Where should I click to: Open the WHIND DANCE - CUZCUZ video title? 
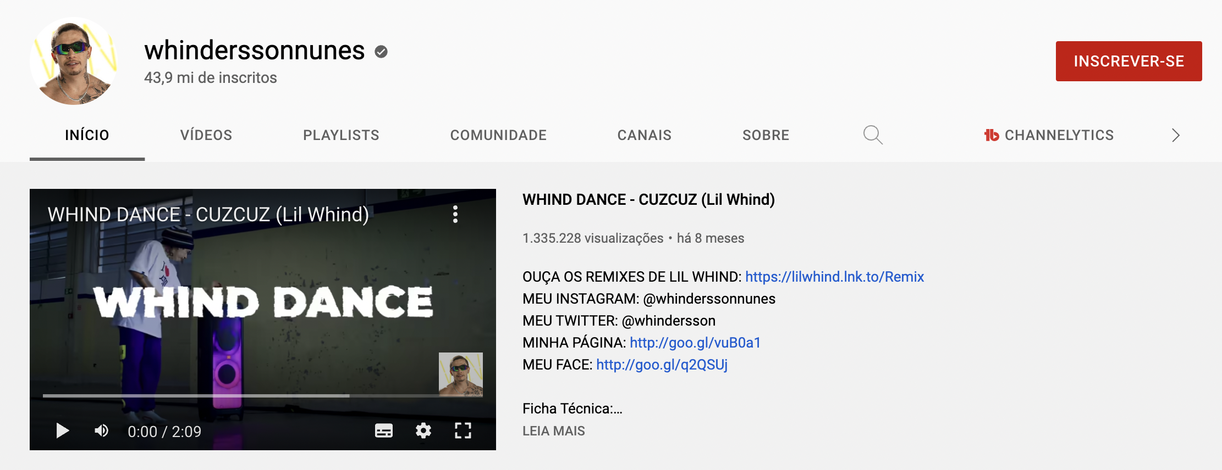pos(648,199)
